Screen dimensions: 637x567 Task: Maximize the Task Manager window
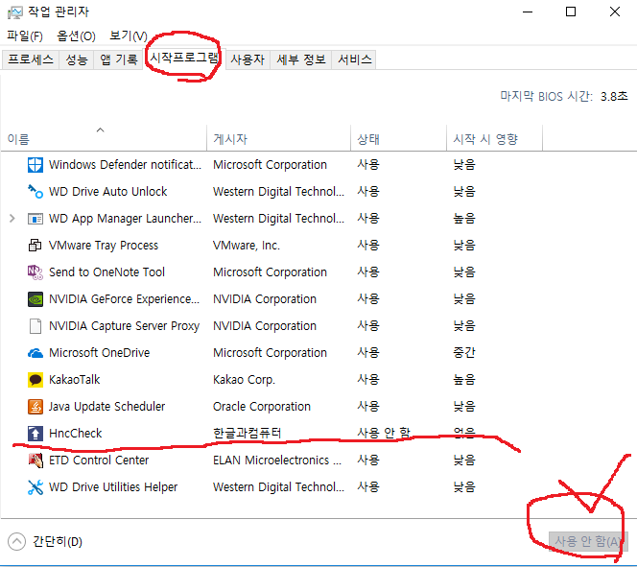(x=571, y=12)
